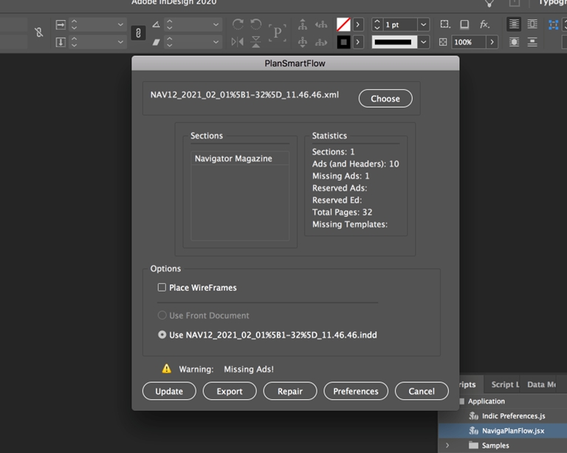
Task: Open the stroke weight 1 pt dropdown
Action: pos(424,25)
